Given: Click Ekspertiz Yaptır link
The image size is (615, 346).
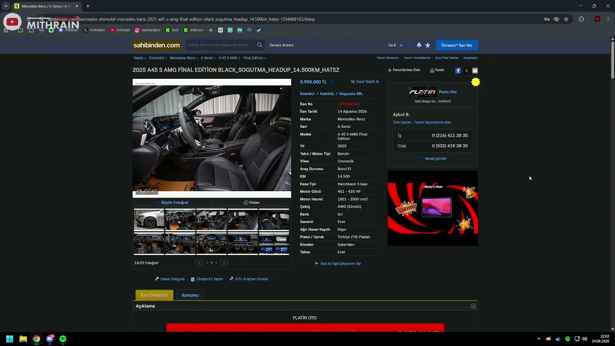Looking at the screenshot, I should (207, 279).
